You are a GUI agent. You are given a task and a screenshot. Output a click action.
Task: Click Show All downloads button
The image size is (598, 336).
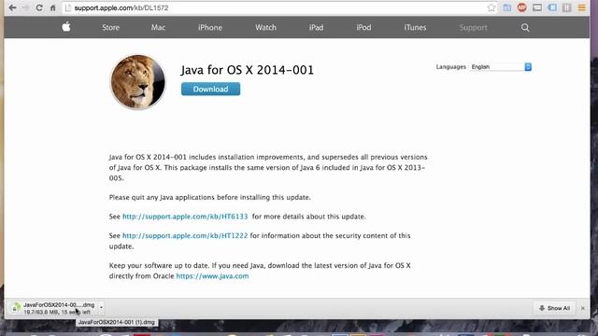[554, 308]
